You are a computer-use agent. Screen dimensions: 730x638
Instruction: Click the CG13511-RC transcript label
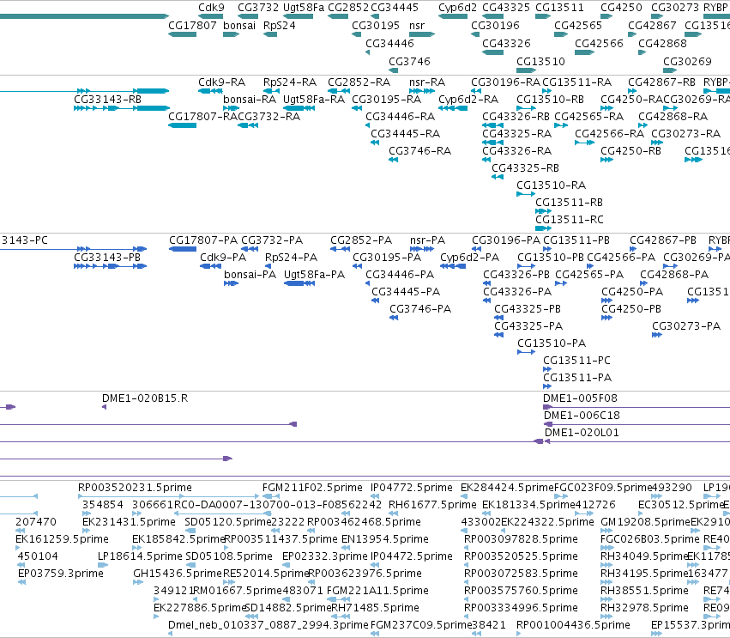coord(570,220)
